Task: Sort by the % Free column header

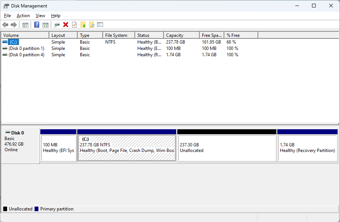Action: [241, 35]
